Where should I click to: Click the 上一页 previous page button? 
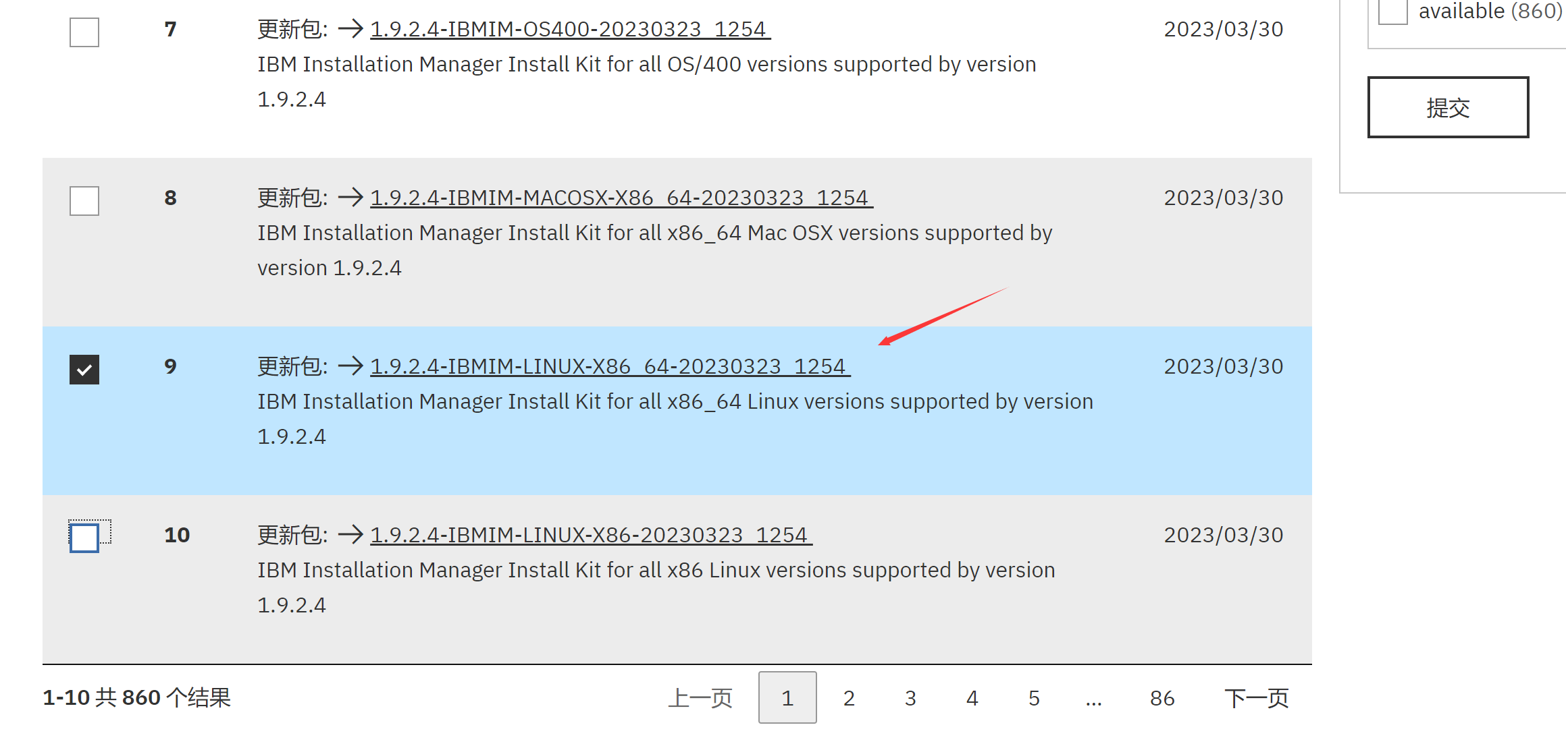700,697
